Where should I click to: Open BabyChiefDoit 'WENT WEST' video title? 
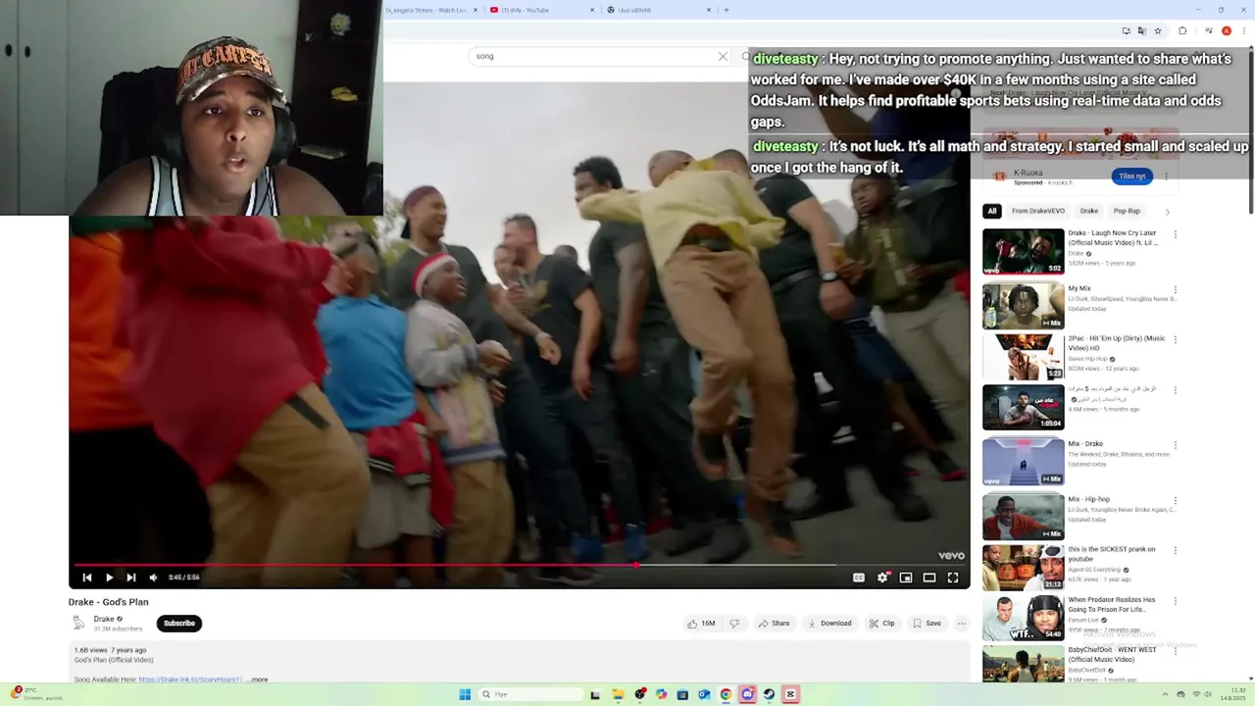pos(1113,654)
